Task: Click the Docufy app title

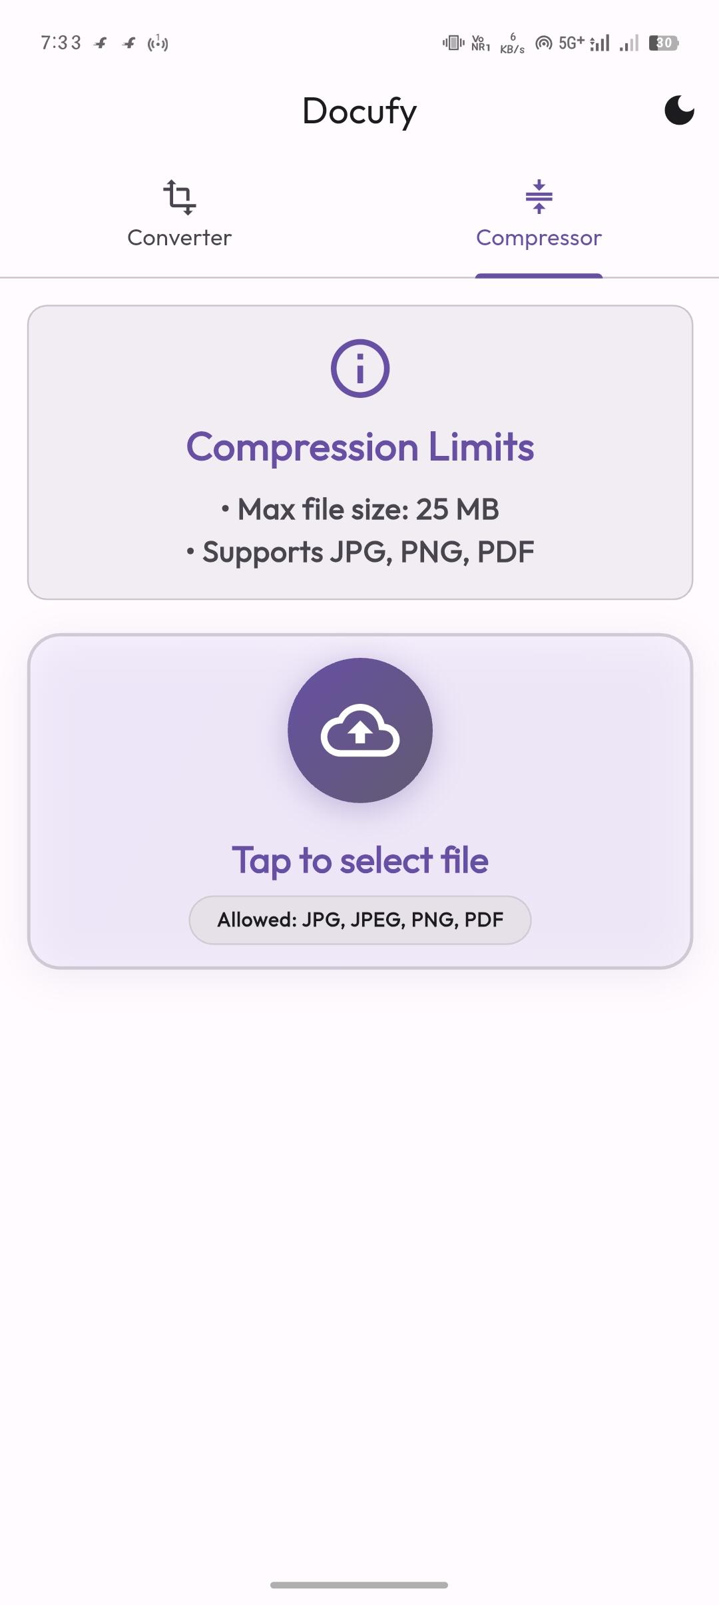Action: (x=359, y=111)
